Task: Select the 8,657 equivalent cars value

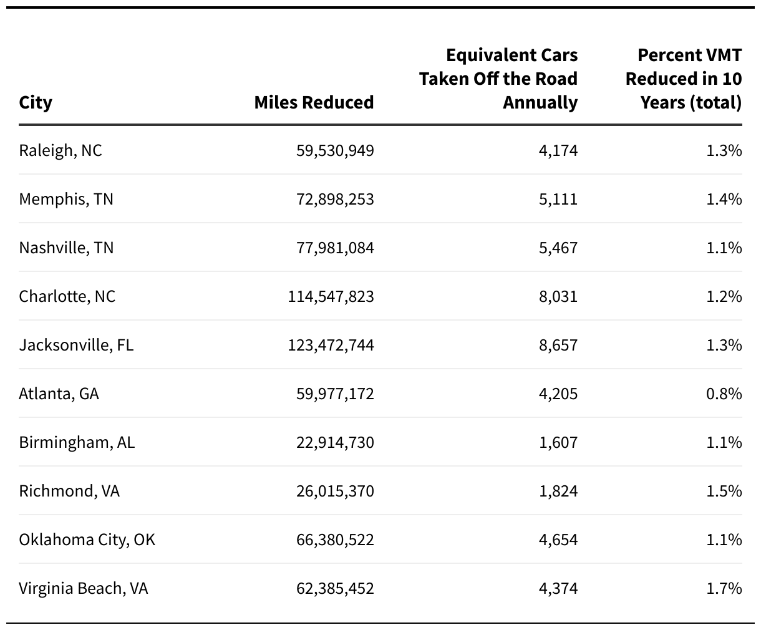Action: [x=558, y=345]
